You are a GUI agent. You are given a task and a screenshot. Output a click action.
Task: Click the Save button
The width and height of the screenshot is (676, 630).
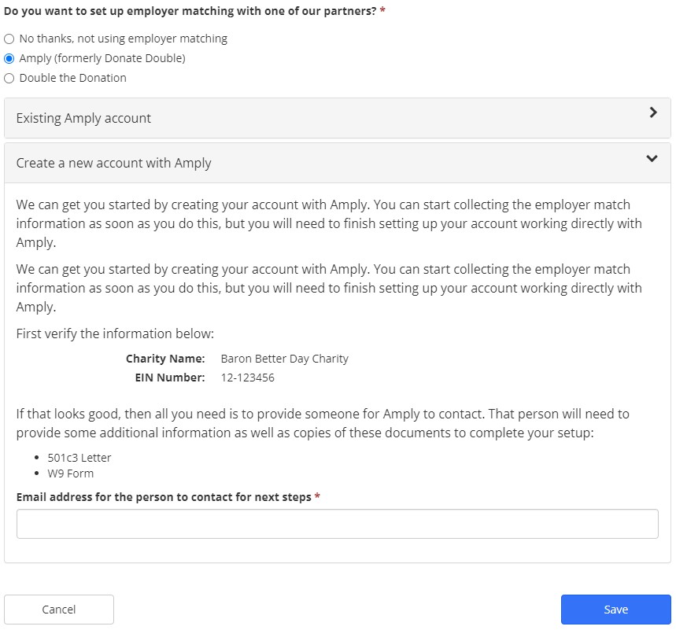pyautogui.click(x=615, y=609)
